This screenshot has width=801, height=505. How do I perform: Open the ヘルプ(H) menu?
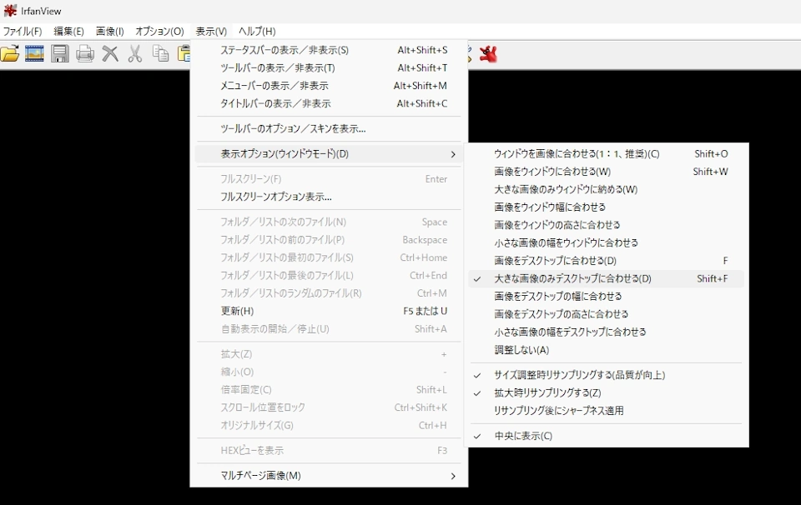point(257,31)
